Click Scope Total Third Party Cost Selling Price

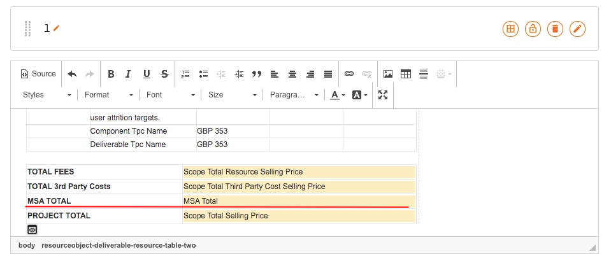[x=299, y=187]
